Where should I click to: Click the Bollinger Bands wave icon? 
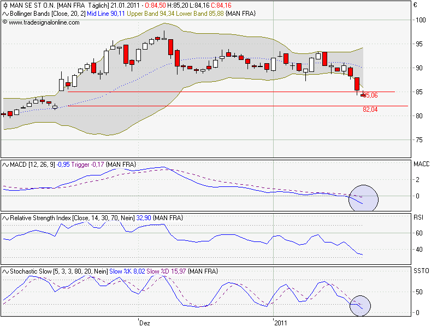click(x=5, y=13)
